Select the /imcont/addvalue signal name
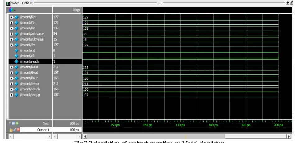 coord(32,34)
